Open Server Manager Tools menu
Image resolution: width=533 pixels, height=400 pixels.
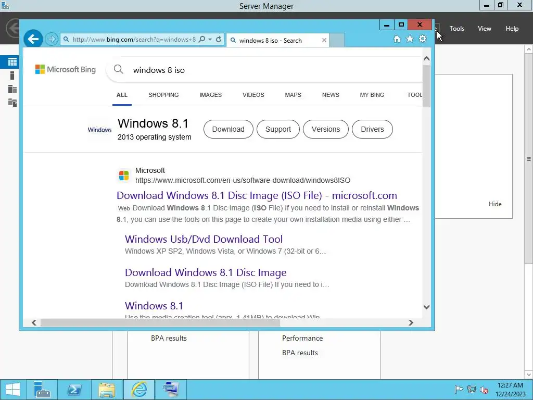[457, 29]
